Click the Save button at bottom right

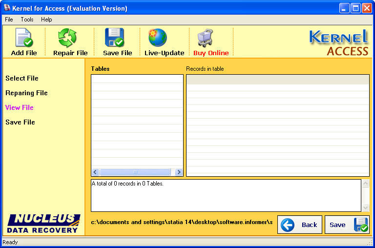pos(347,225)
